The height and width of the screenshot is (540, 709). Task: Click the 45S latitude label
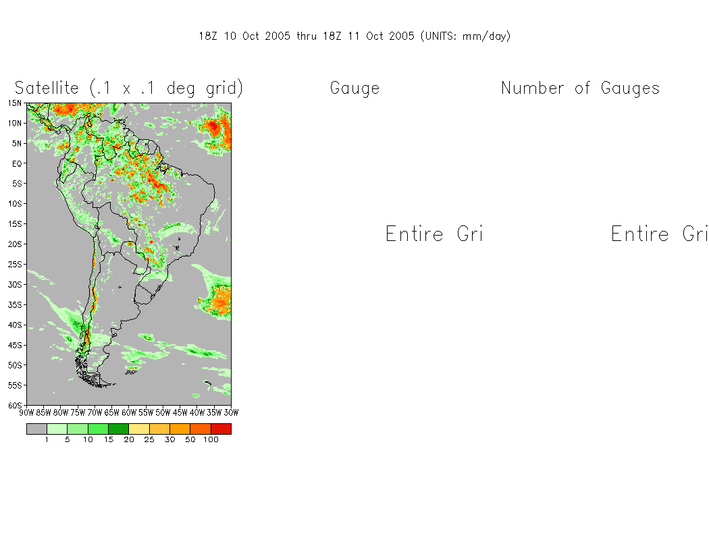click(x=14, y=345)
